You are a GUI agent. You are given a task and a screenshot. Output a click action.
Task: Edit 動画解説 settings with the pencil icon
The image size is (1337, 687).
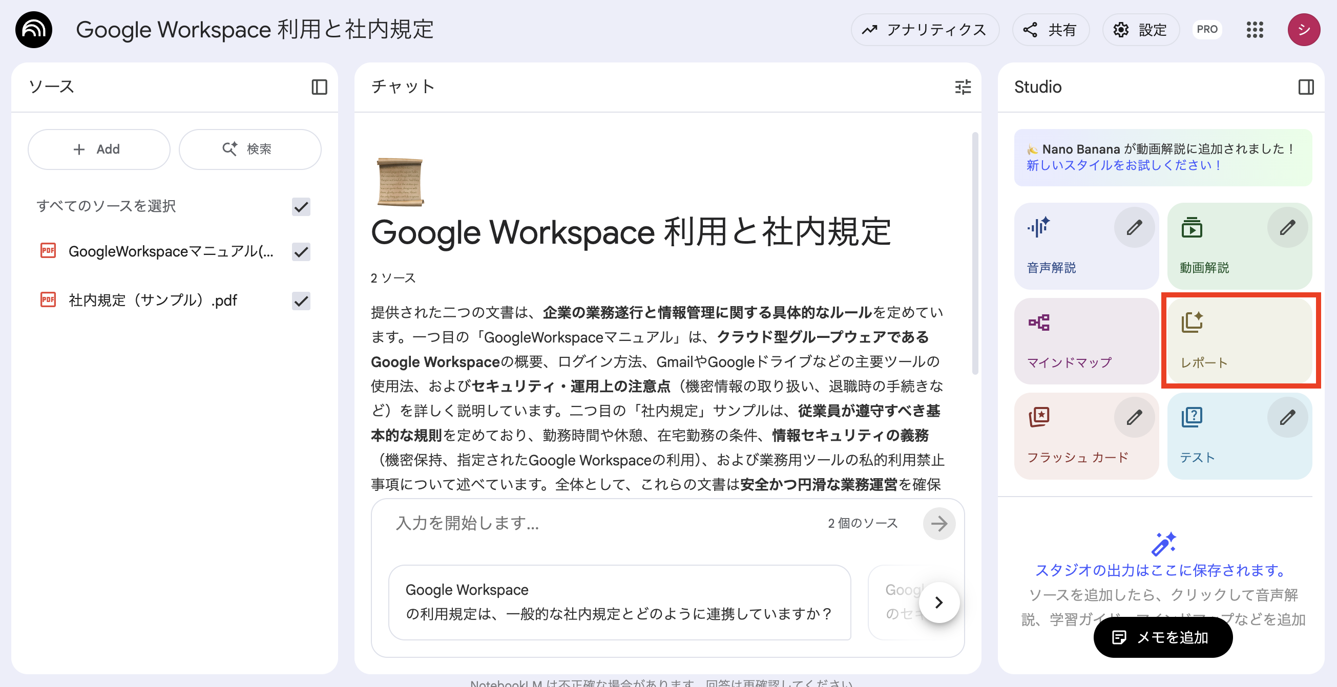(x=1288, y=227)
